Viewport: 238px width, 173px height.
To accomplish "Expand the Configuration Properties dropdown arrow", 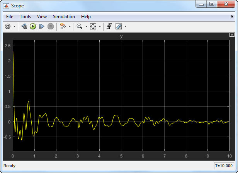I will [14, 26].
